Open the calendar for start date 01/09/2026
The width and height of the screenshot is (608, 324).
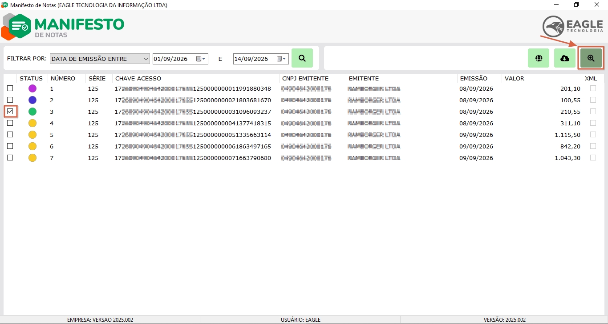(201, 59)
